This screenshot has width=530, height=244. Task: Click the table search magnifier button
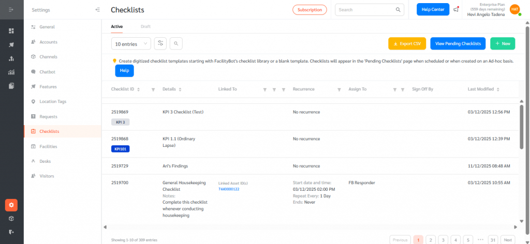[176, 44]
